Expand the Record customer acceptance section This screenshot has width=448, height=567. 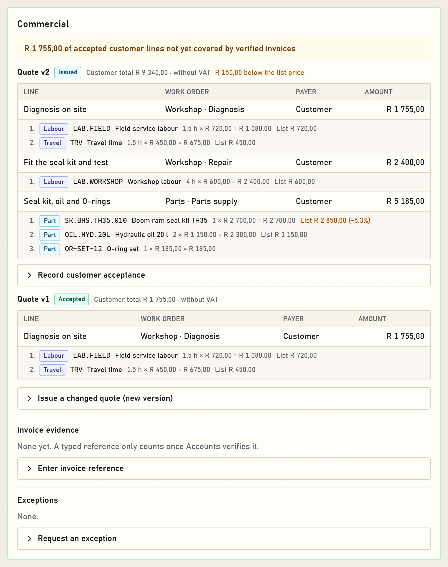tap(224, 275)
